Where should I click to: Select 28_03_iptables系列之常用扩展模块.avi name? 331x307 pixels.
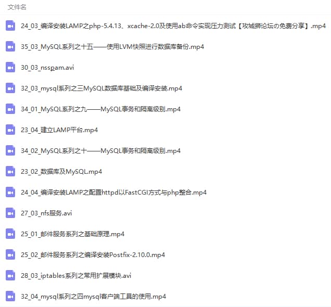[76, 276]
